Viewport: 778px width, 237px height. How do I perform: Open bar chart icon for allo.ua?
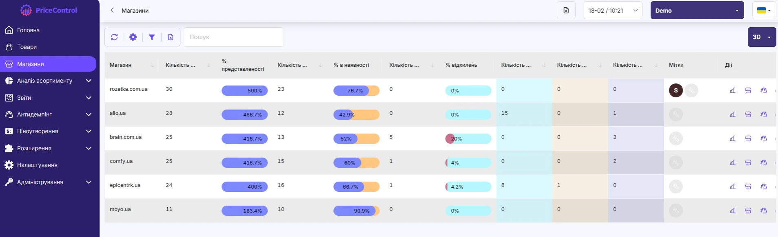[733, 114]
